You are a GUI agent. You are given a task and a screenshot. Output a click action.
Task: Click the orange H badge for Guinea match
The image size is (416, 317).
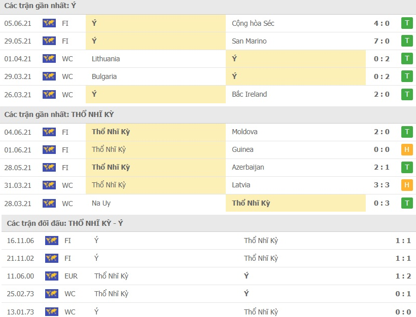(407, 149)
